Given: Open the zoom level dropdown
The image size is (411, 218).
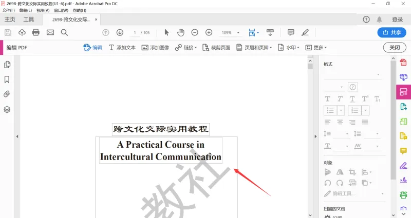Looking at the screenshot, I should click(238, 33).
